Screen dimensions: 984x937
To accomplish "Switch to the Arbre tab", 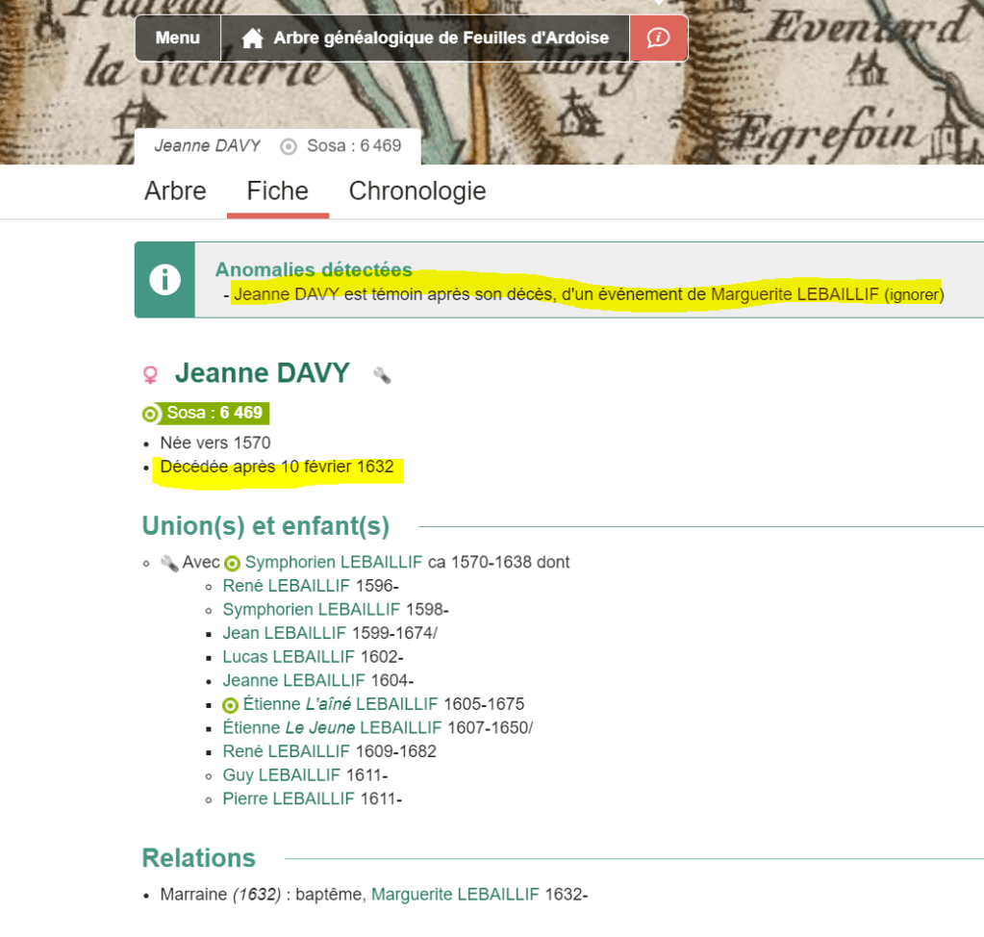I will coord(175,191).
